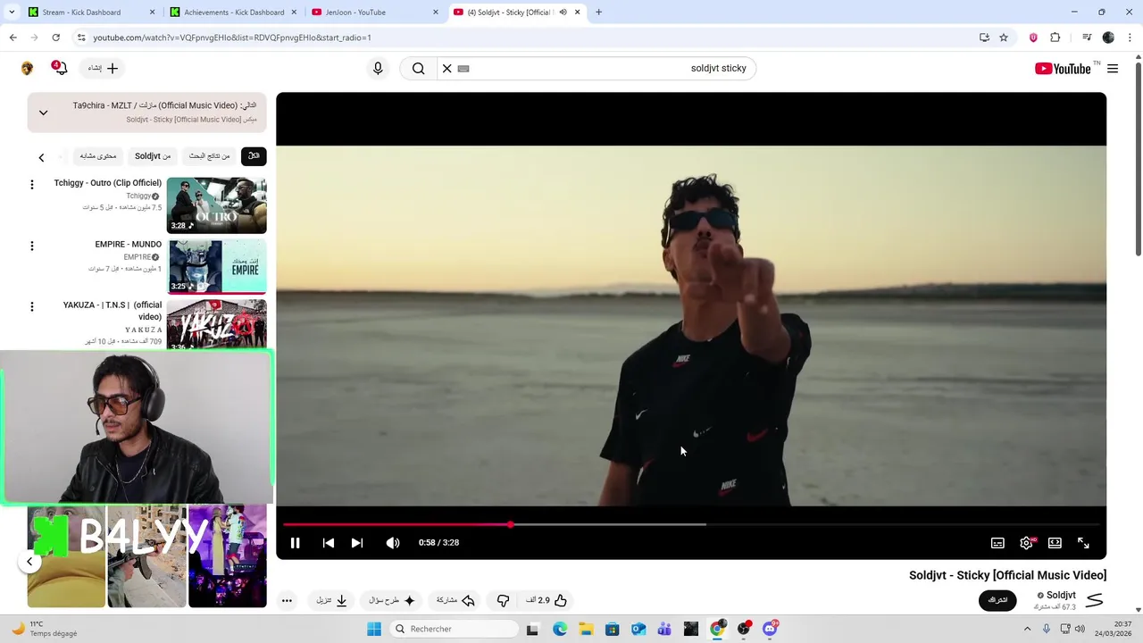
Task: Open the Extensions puzzle icon
Action: [x=1055, y=38]
